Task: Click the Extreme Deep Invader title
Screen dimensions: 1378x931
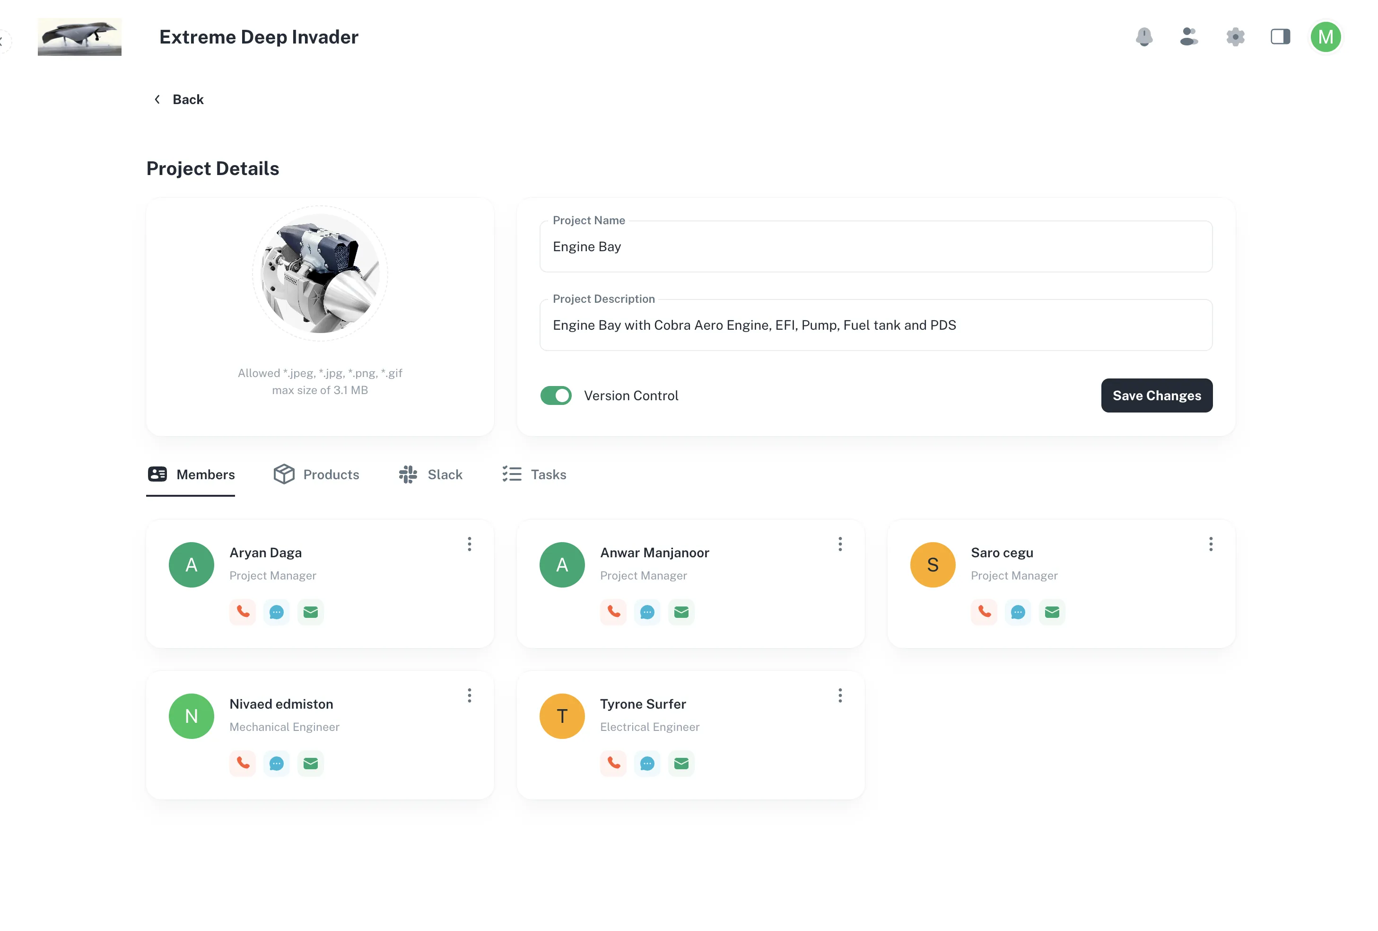Action: click(259, 37)
